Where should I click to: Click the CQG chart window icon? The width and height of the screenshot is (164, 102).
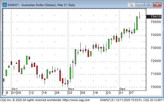[5, 5]
